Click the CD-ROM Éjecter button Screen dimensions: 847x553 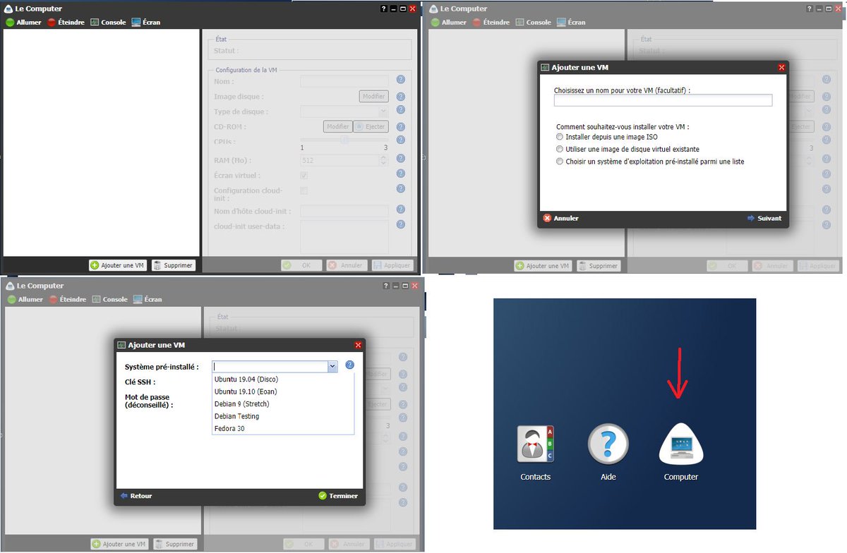[371, 127]
